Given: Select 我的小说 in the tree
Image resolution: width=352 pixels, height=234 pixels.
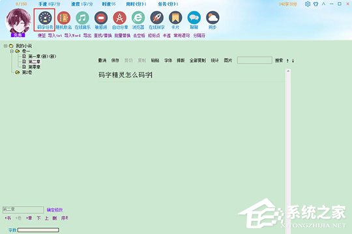Looking at the screenshot, I should click(x=23, y=46).
